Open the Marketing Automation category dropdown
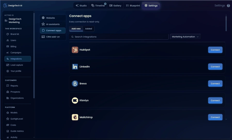The width and height of the screenshot is (232, 140). point(185,37)
